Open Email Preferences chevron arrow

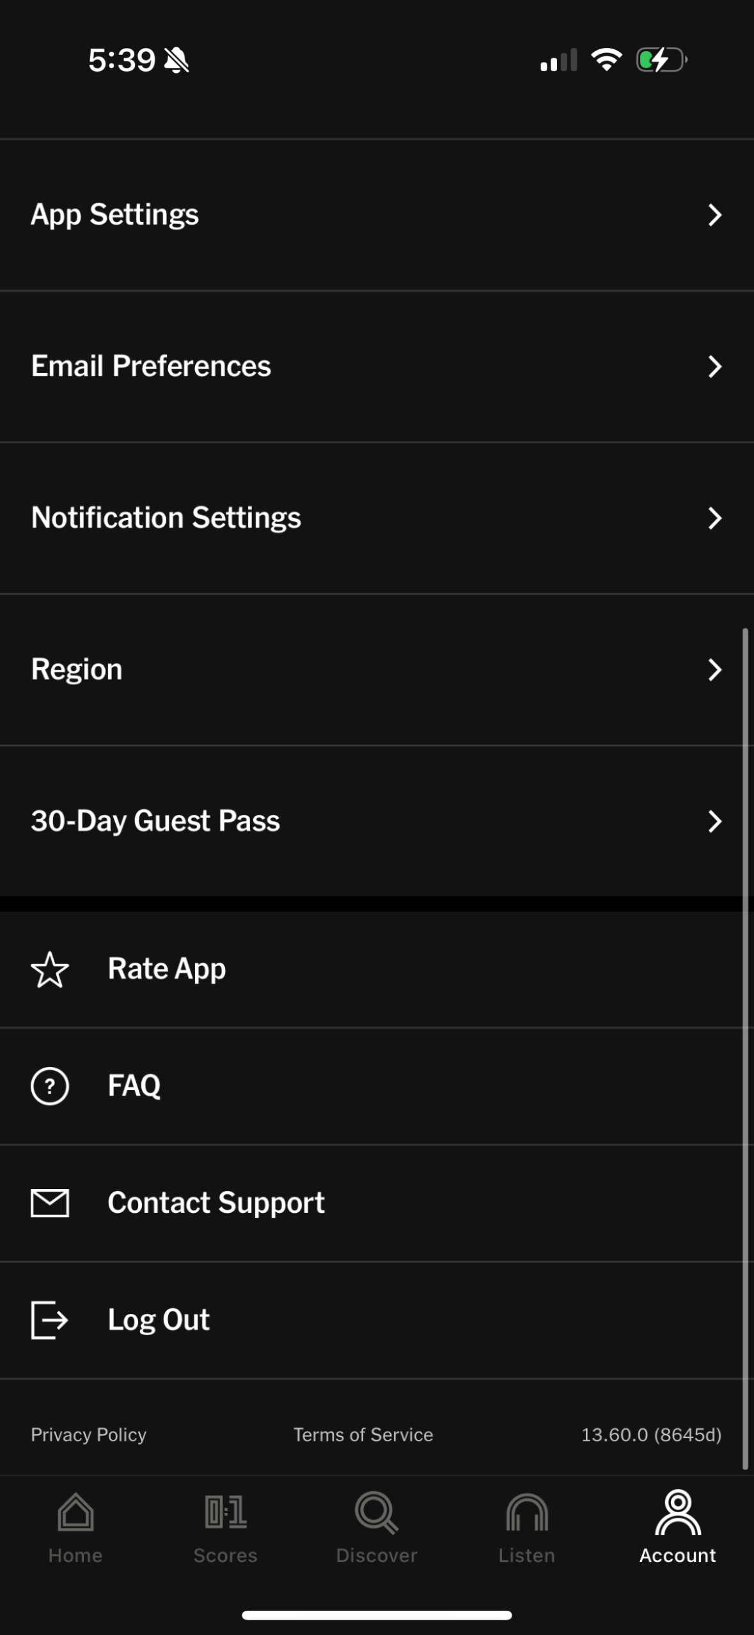tap(715, 367)
